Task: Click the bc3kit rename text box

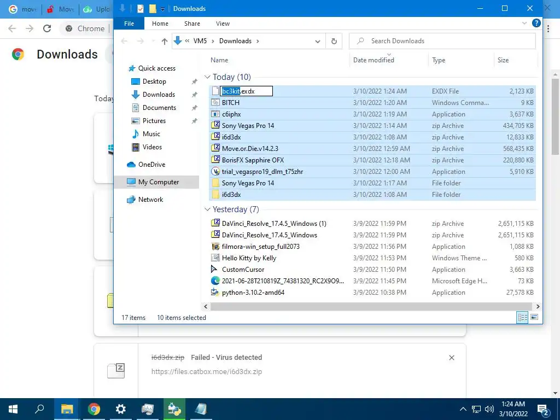Action: (x=246, y=91)
